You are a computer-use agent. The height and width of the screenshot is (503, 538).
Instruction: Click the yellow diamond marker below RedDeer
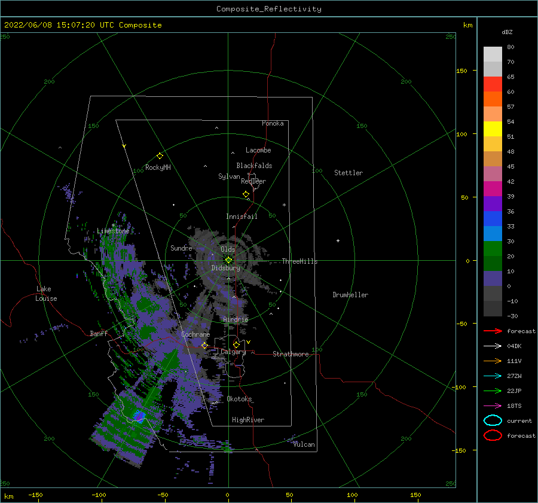(x=246, y=194)
